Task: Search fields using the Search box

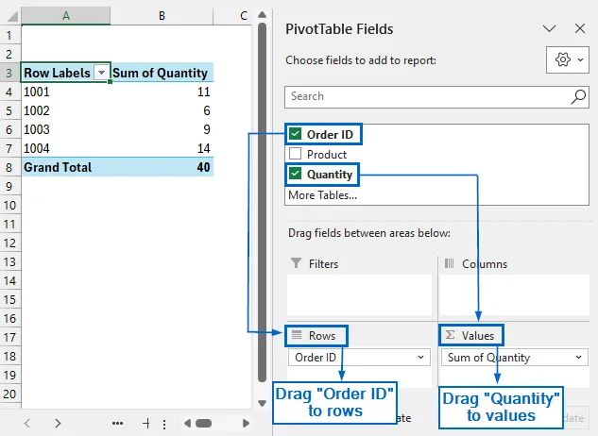Action: [436, 97]
